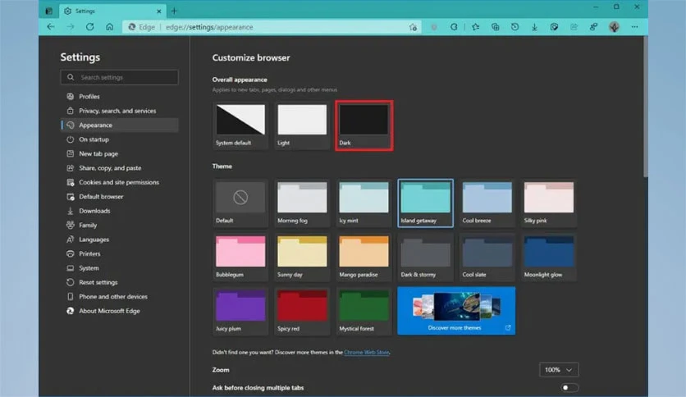
Task: Open About Microsoft Edge section
Action: (120, 311)
